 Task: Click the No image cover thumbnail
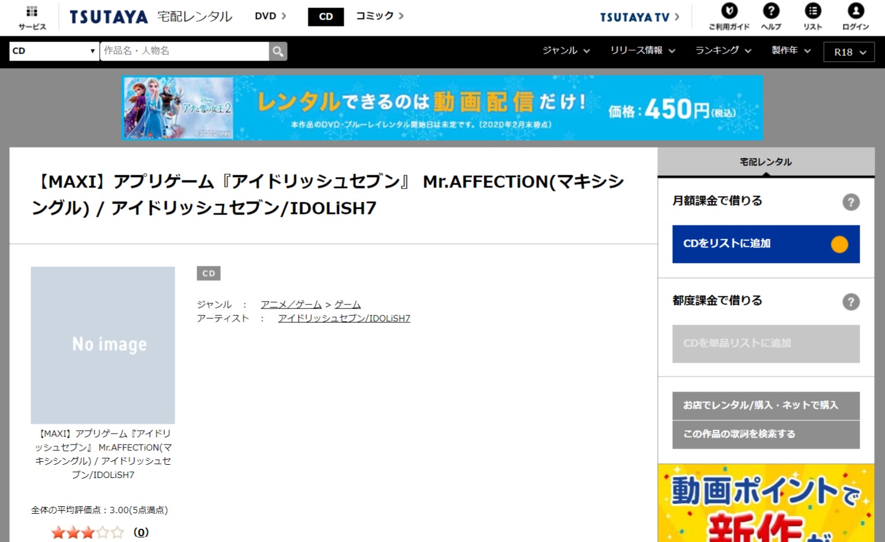coord(103,345)
